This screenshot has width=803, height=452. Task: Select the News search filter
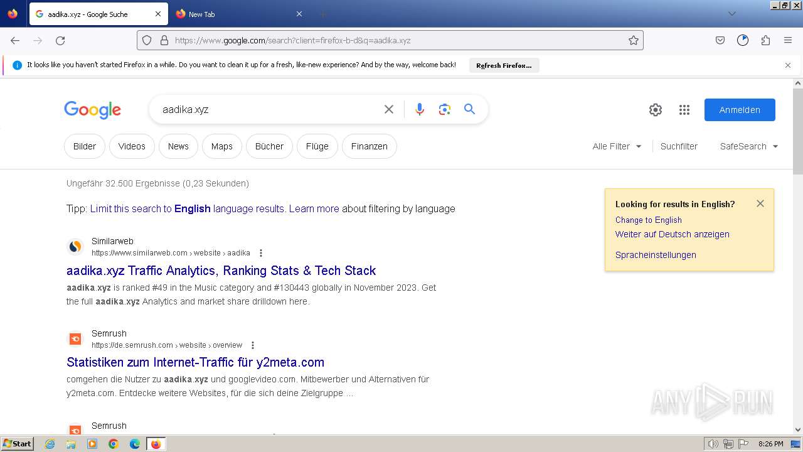coord(178,146)
